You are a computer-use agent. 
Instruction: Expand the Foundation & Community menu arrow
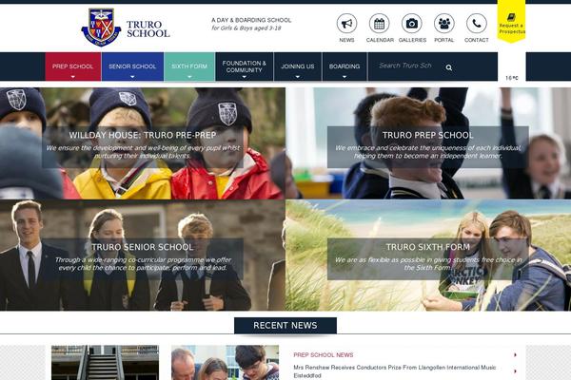244,77
